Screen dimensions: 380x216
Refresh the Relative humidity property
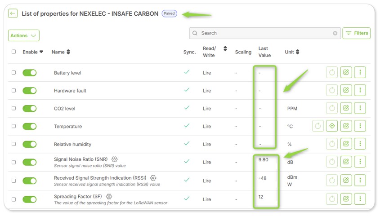[332, 144]
